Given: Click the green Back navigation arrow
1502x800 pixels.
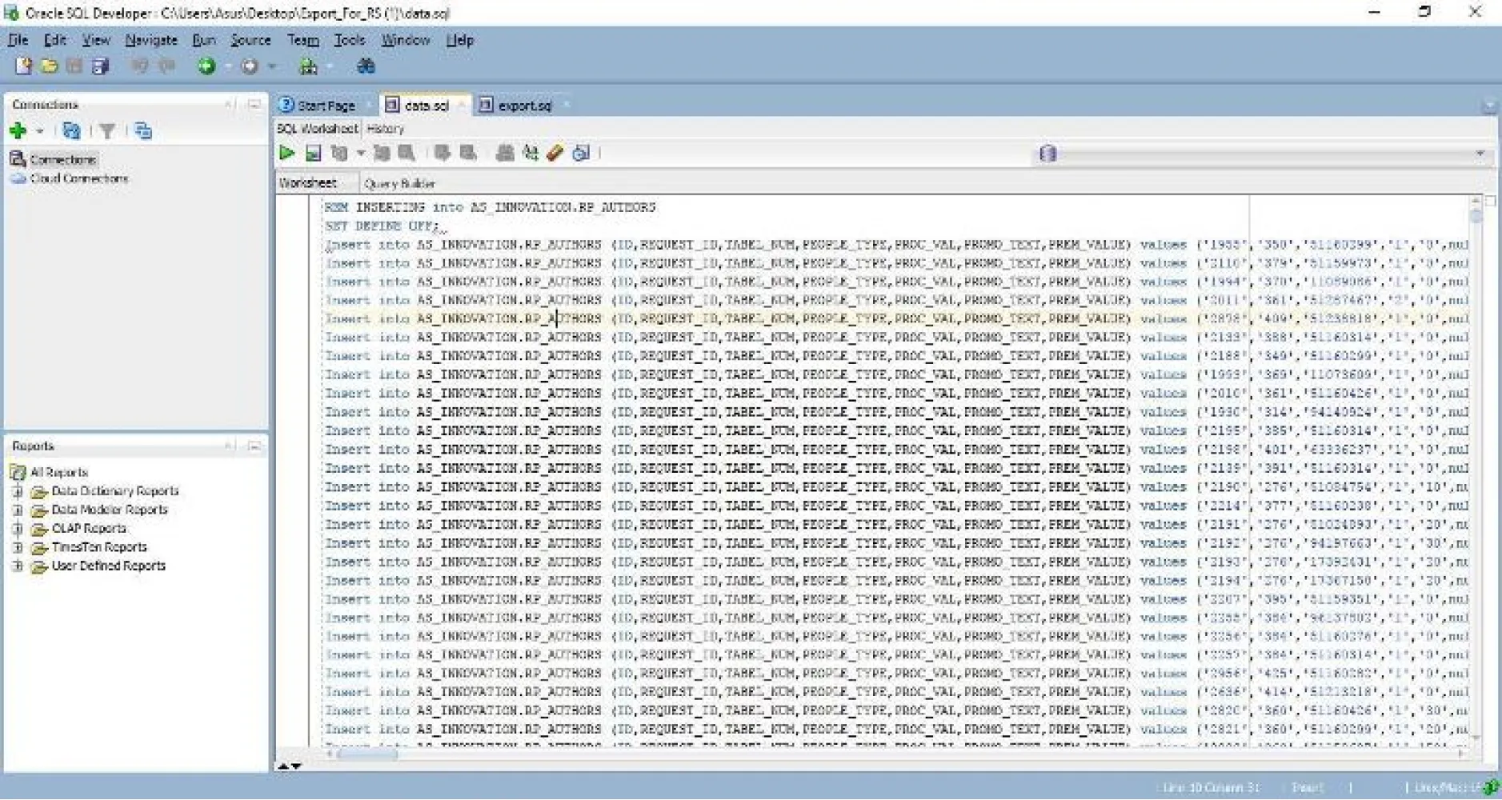Looking at the screenshot, I should pos(206,66).
